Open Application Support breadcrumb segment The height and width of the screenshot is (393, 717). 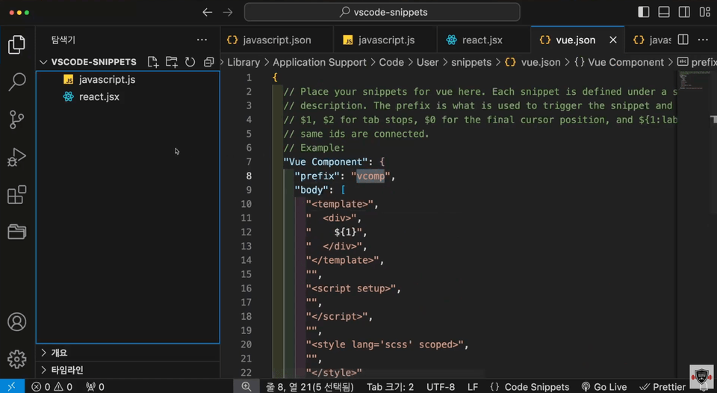pyautogui.click(x=320, y=62)
